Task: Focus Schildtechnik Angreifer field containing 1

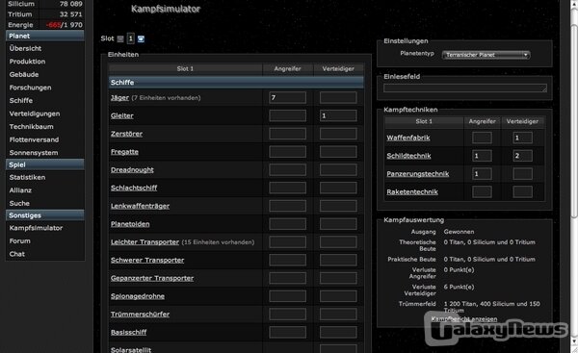Action: 483,156
